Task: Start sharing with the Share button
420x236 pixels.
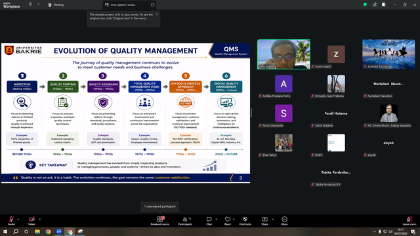Action: pyautogui.click(x=264, y=221)
